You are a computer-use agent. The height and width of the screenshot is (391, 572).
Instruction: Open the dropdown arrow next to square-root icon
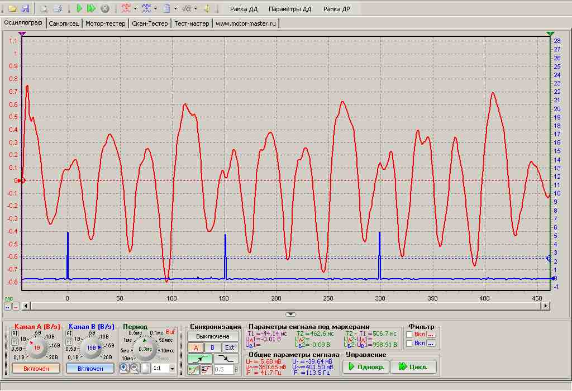[196, 8]
